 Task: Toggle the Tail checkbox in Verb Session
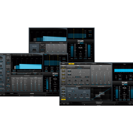click(52, 45)
